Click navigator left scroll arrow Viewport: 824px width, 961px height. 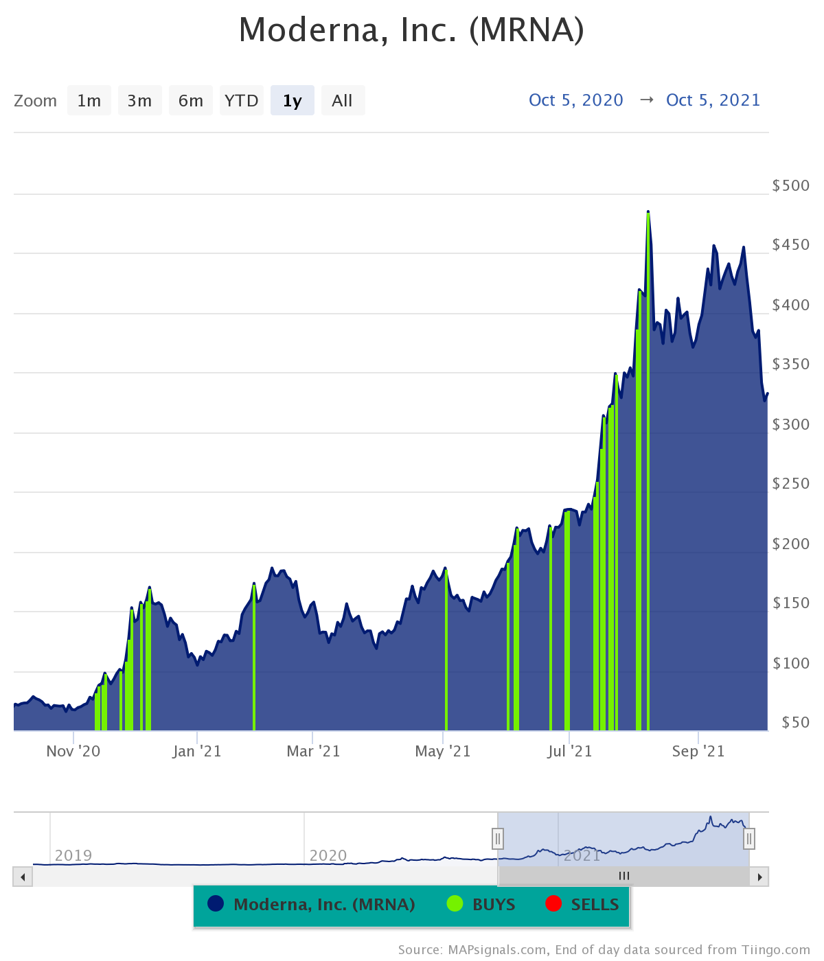click(23, 877)
